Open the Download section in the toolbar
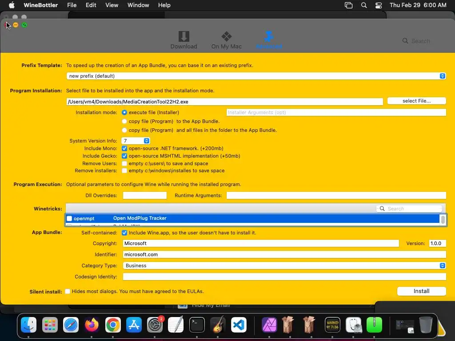The height and width of the screenshot is (341, 455). pos(184,40)
